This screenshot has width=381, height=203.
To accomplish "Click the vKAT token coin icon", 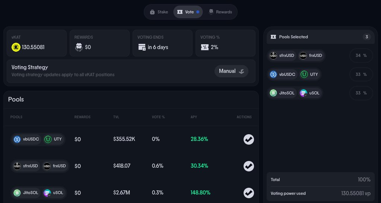I will coord(16,47).
